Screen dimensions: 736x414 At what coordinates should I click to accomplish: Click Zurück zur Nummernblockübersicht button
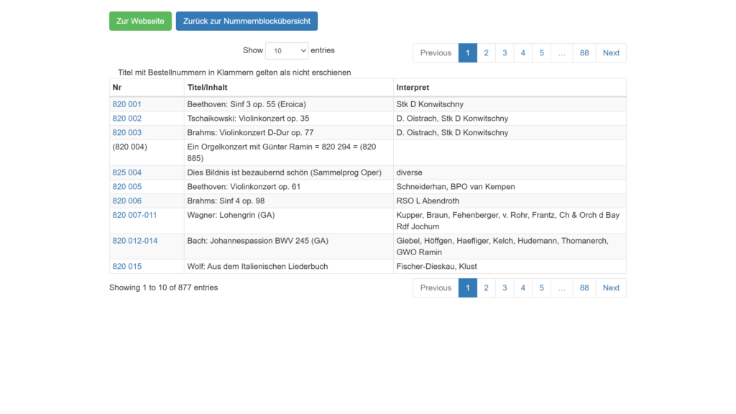click(x=247, y=21)
